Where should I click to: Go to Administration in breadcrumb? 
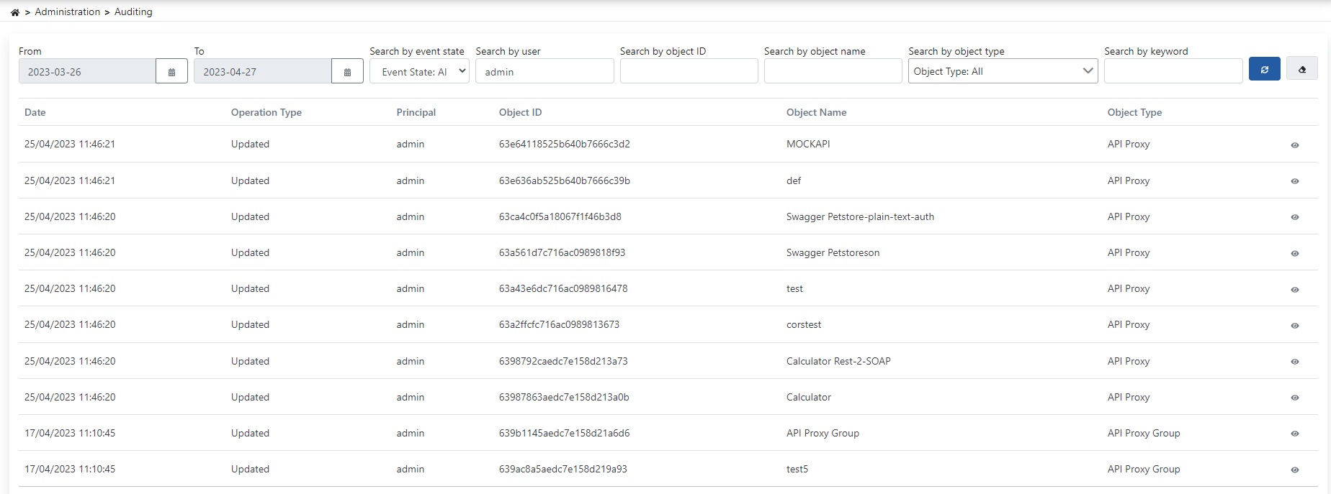click(x=68, y=12)
